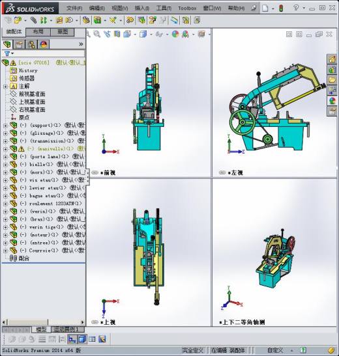Click the Edit Appearance color ball icon
The image size is (339, 356).
175,34
